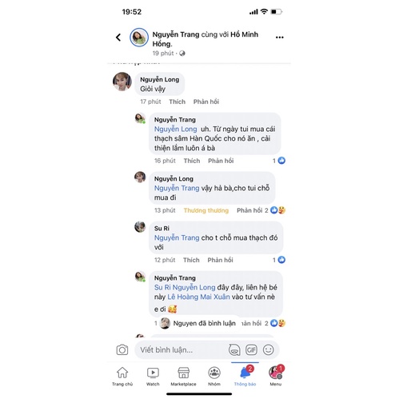
Task: Like Nguyễn Long's 'Giỏi vậy' comment via Thích
Action: click(177, 102)
